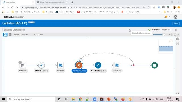
Task: Show more bookmarks chevron
Action: click(x=160, y=12)
